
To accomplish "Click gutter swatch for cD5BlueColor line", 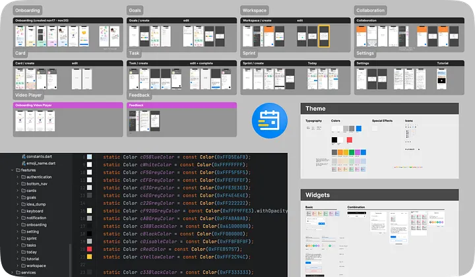I will [x=89, y=157].
